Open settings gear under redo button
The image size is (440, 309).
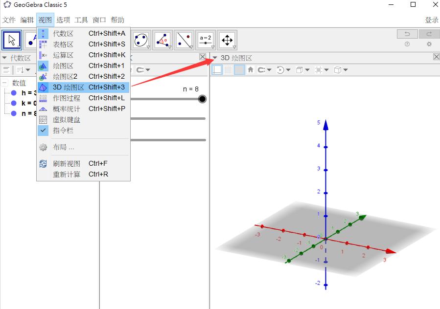point(429,44)
